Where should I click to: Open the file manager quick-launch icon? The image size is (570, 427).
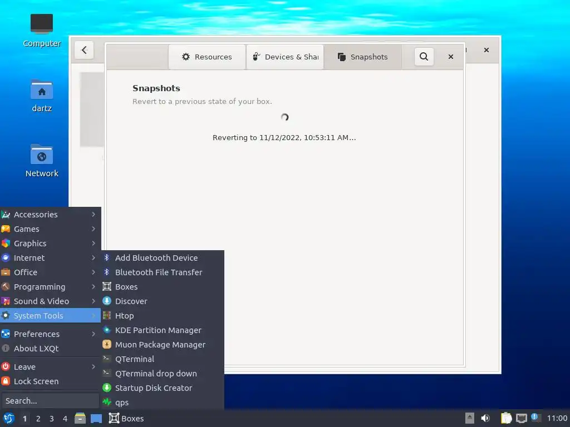pos(80,418)
